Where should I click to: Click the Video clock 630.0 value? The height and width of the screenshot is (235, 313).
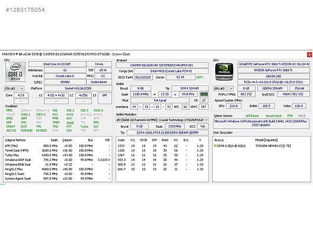299,106
